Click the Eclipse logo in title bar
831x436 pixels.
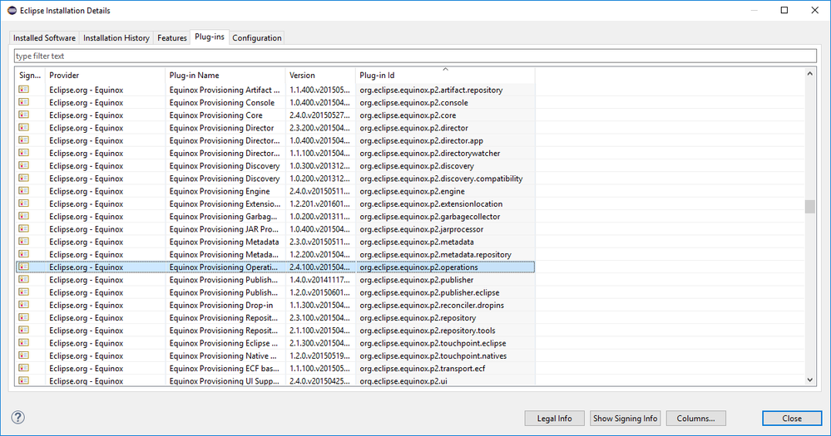(12, 10)
